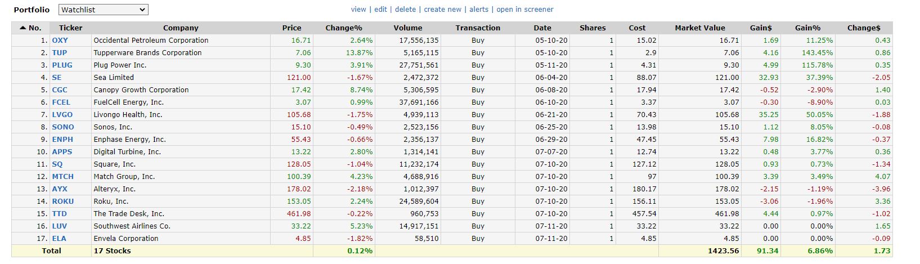Sort table by Ticker column header

(70, 28)
